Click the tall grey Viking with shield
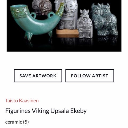 pos(66,14)
